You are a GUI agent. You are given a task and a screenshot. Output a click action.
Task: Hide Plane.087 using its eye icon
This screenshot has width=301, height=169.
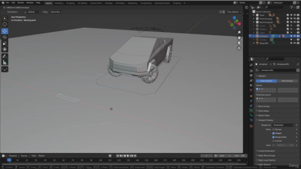pyautogui.click(x=295, y=43)
